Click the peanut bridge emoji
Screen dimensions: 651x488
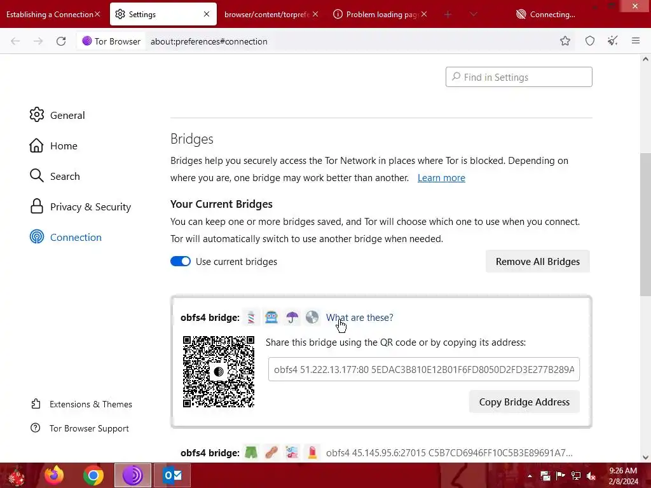(271, 452)
